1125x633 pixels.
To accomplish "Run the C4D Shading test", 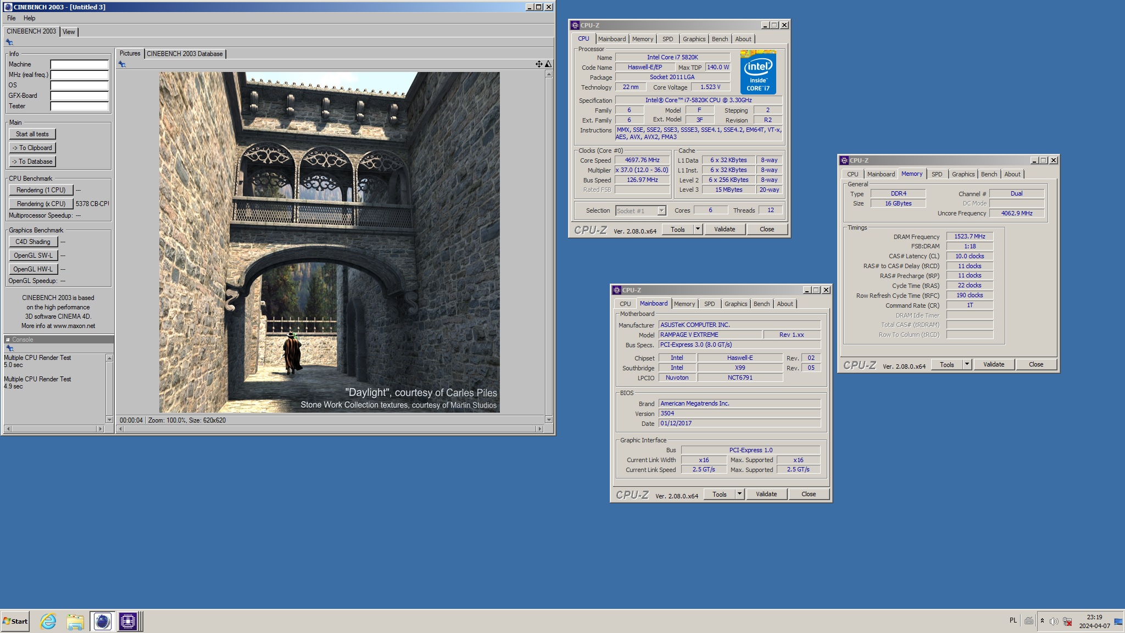I will [33, 242].
